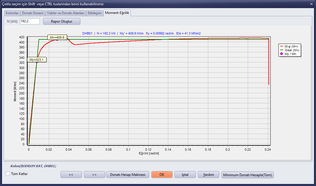Cancel with the İptal button

coord(185,174)
